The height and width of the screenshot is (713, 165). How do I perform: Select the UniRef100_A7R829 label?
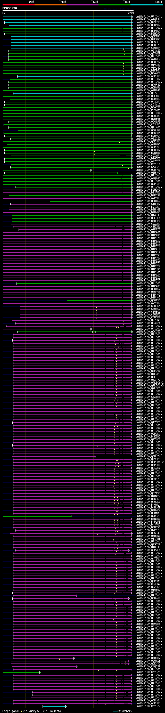tap(148, 516)
